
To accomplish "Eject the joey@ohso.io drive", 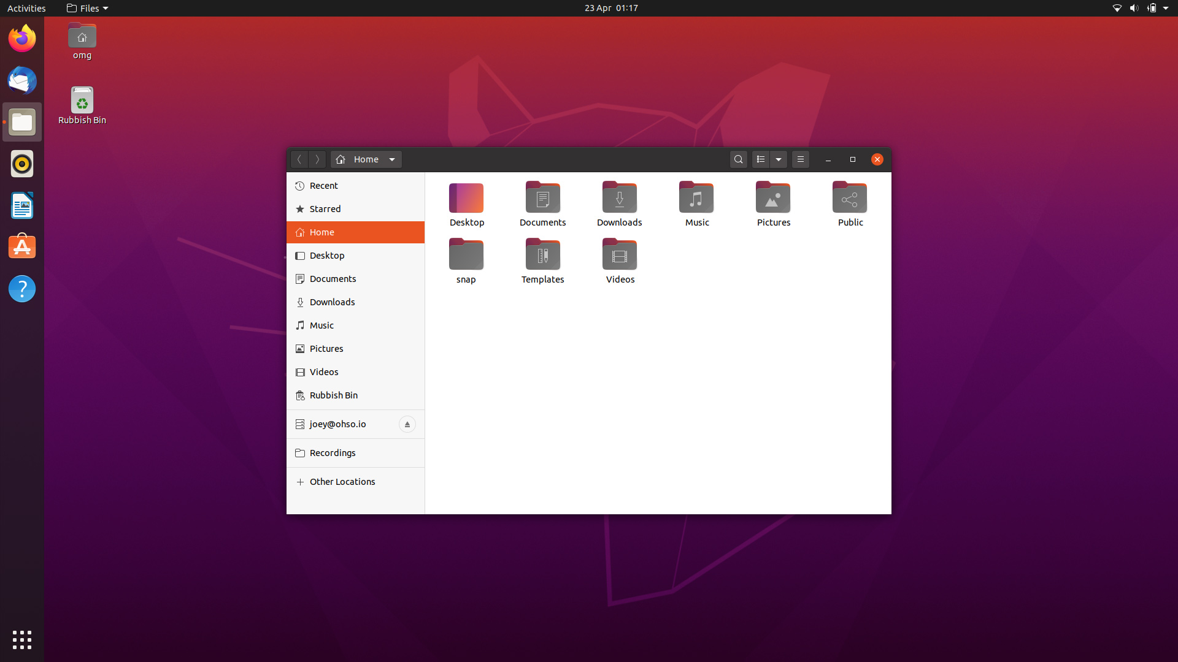I will pos(407,424).
